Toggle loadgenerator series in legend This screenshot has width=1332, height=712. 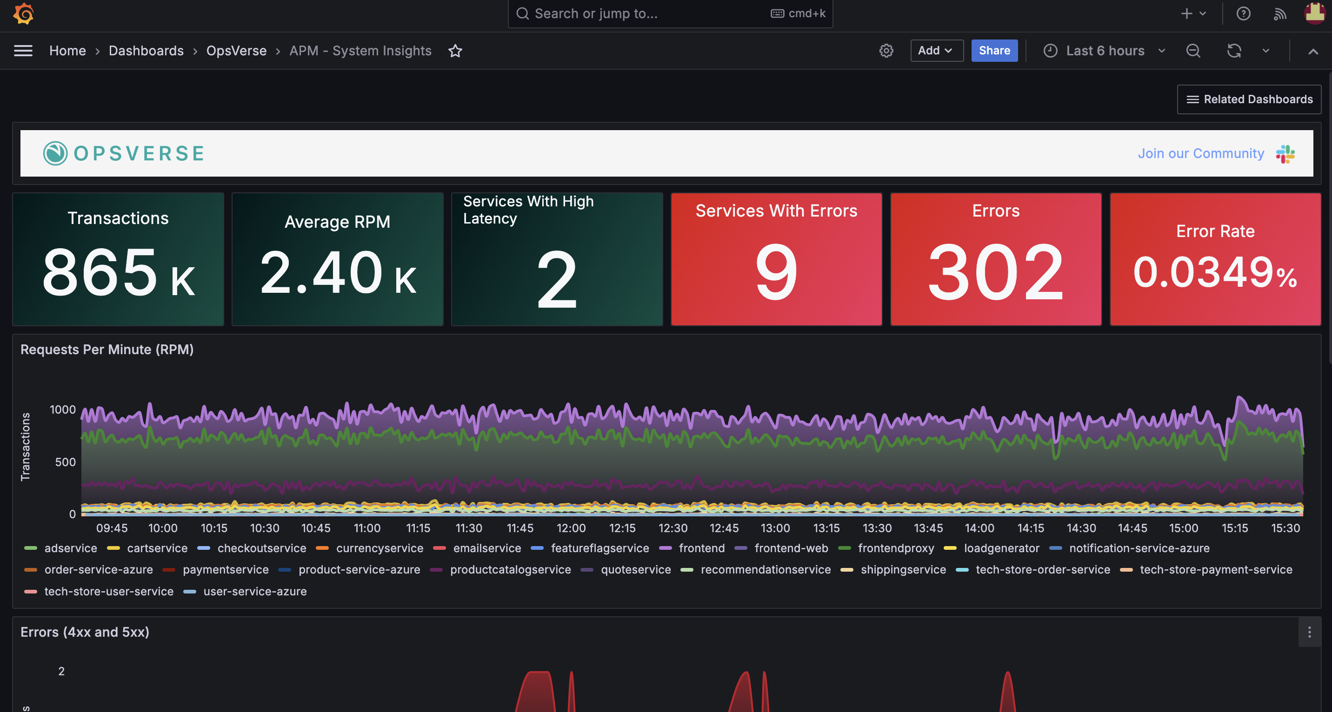click(x=1002, y=548)
